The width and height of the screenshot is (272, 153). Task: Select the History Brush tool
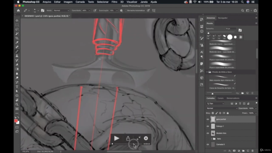tap(17, 60)
